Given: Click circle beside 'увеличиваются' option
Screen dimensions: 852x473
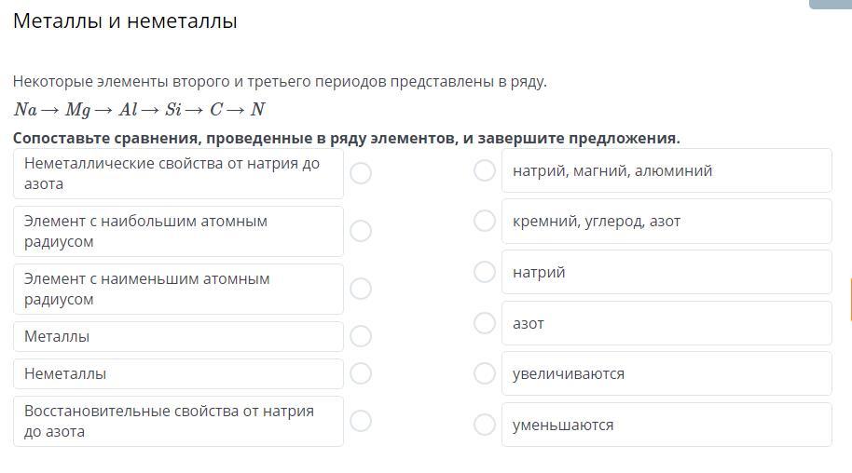Looking at the screenshot, I should (485, 373).
